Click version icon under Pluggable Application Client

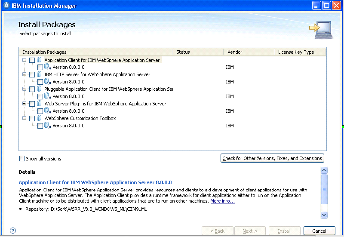(x=47, y=96)
